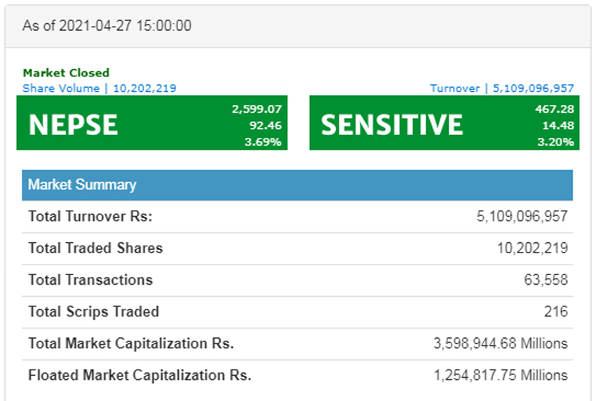Select the Total Market Capitalization Rs. label
Viewport: 596px width, 401px height.
[x=130, y=344]
